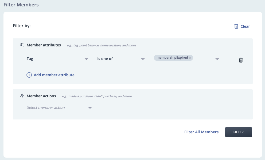The image size is (265, 160).
Task: Open the Select member action dropdown
Action: point(60,108)
